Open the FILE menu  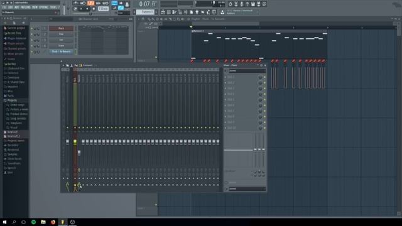click(4, 8)
